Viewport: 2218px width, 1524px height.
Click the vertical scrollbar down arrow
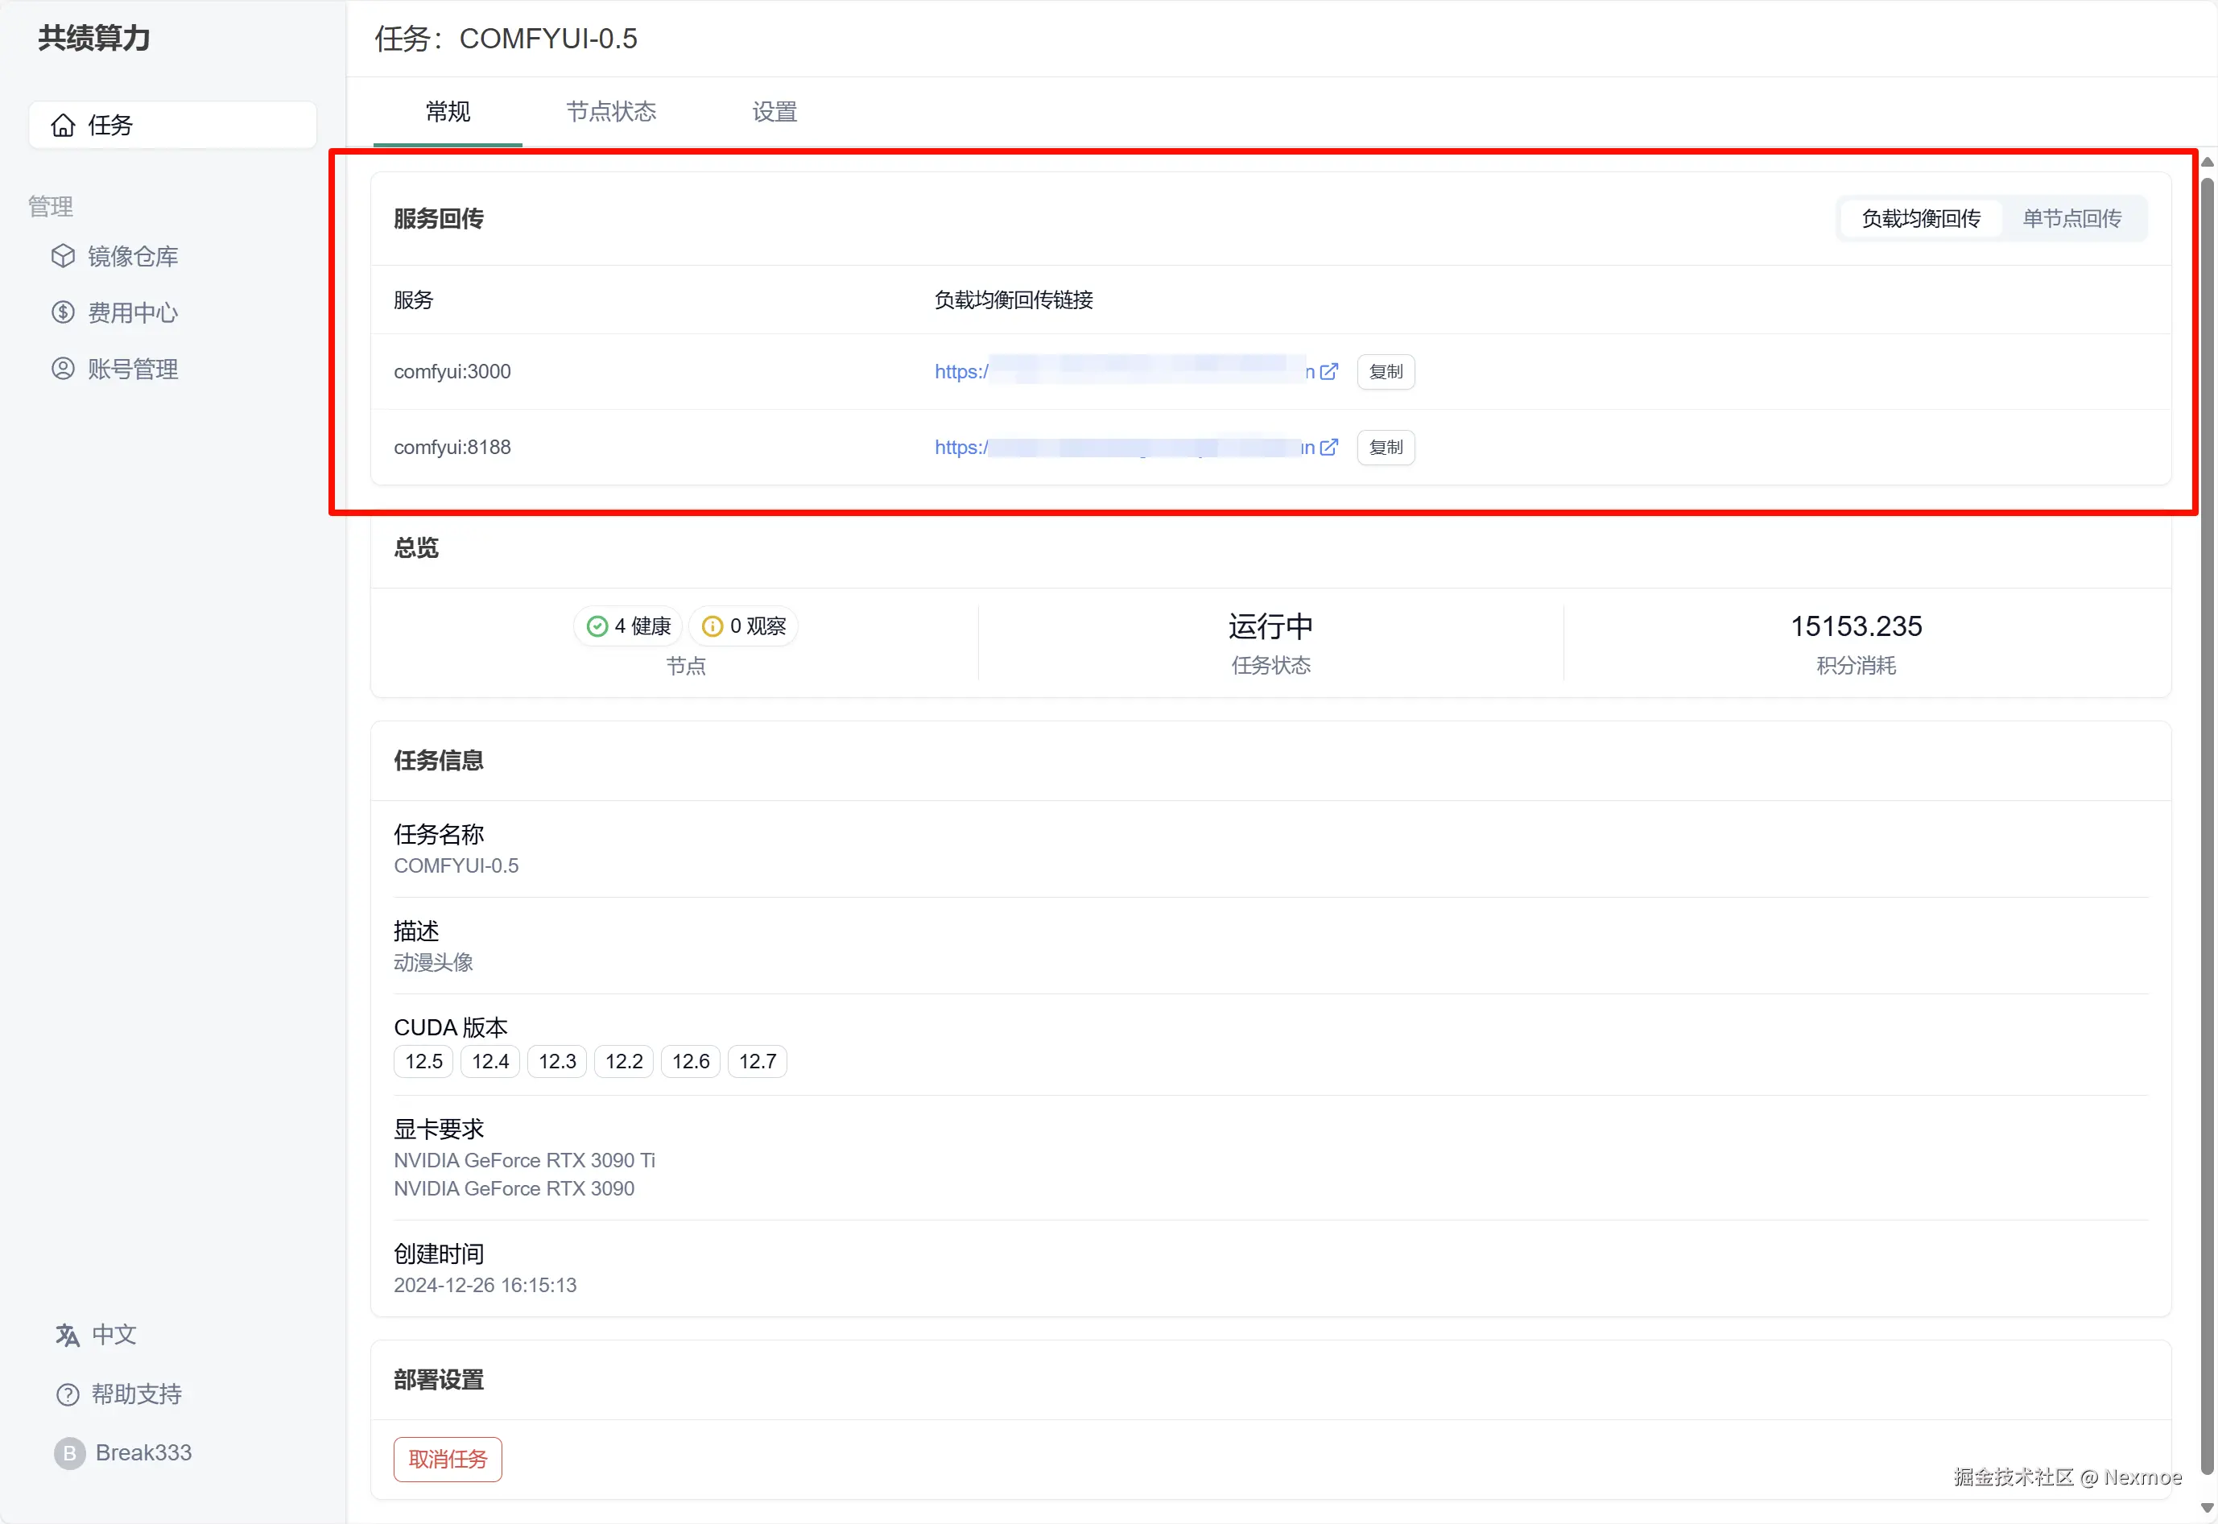click(x=2207, y=1509)
